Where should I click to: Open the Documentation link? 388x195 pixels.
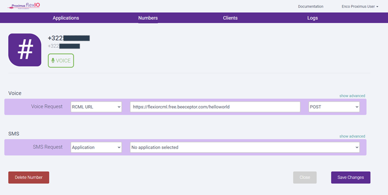tap(310, 7)
